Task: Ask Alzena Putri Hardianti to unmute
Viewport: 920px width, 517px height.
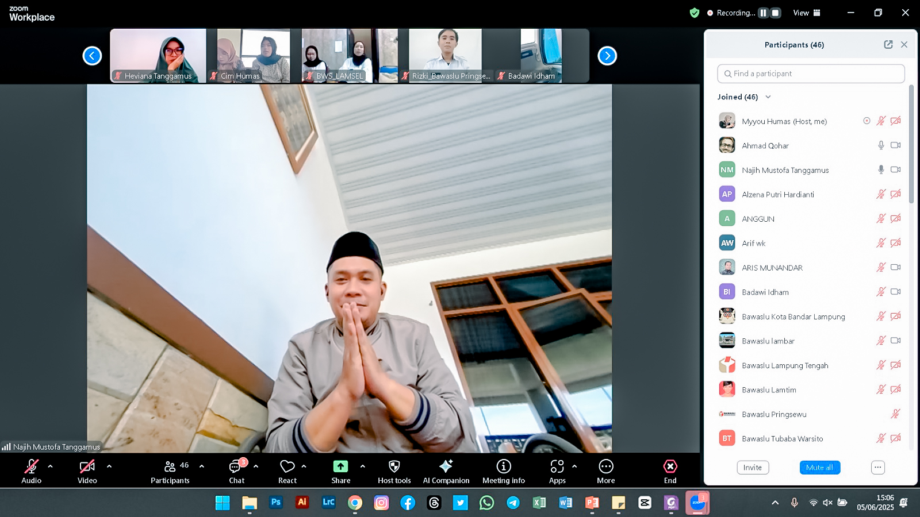Action: 881,194
